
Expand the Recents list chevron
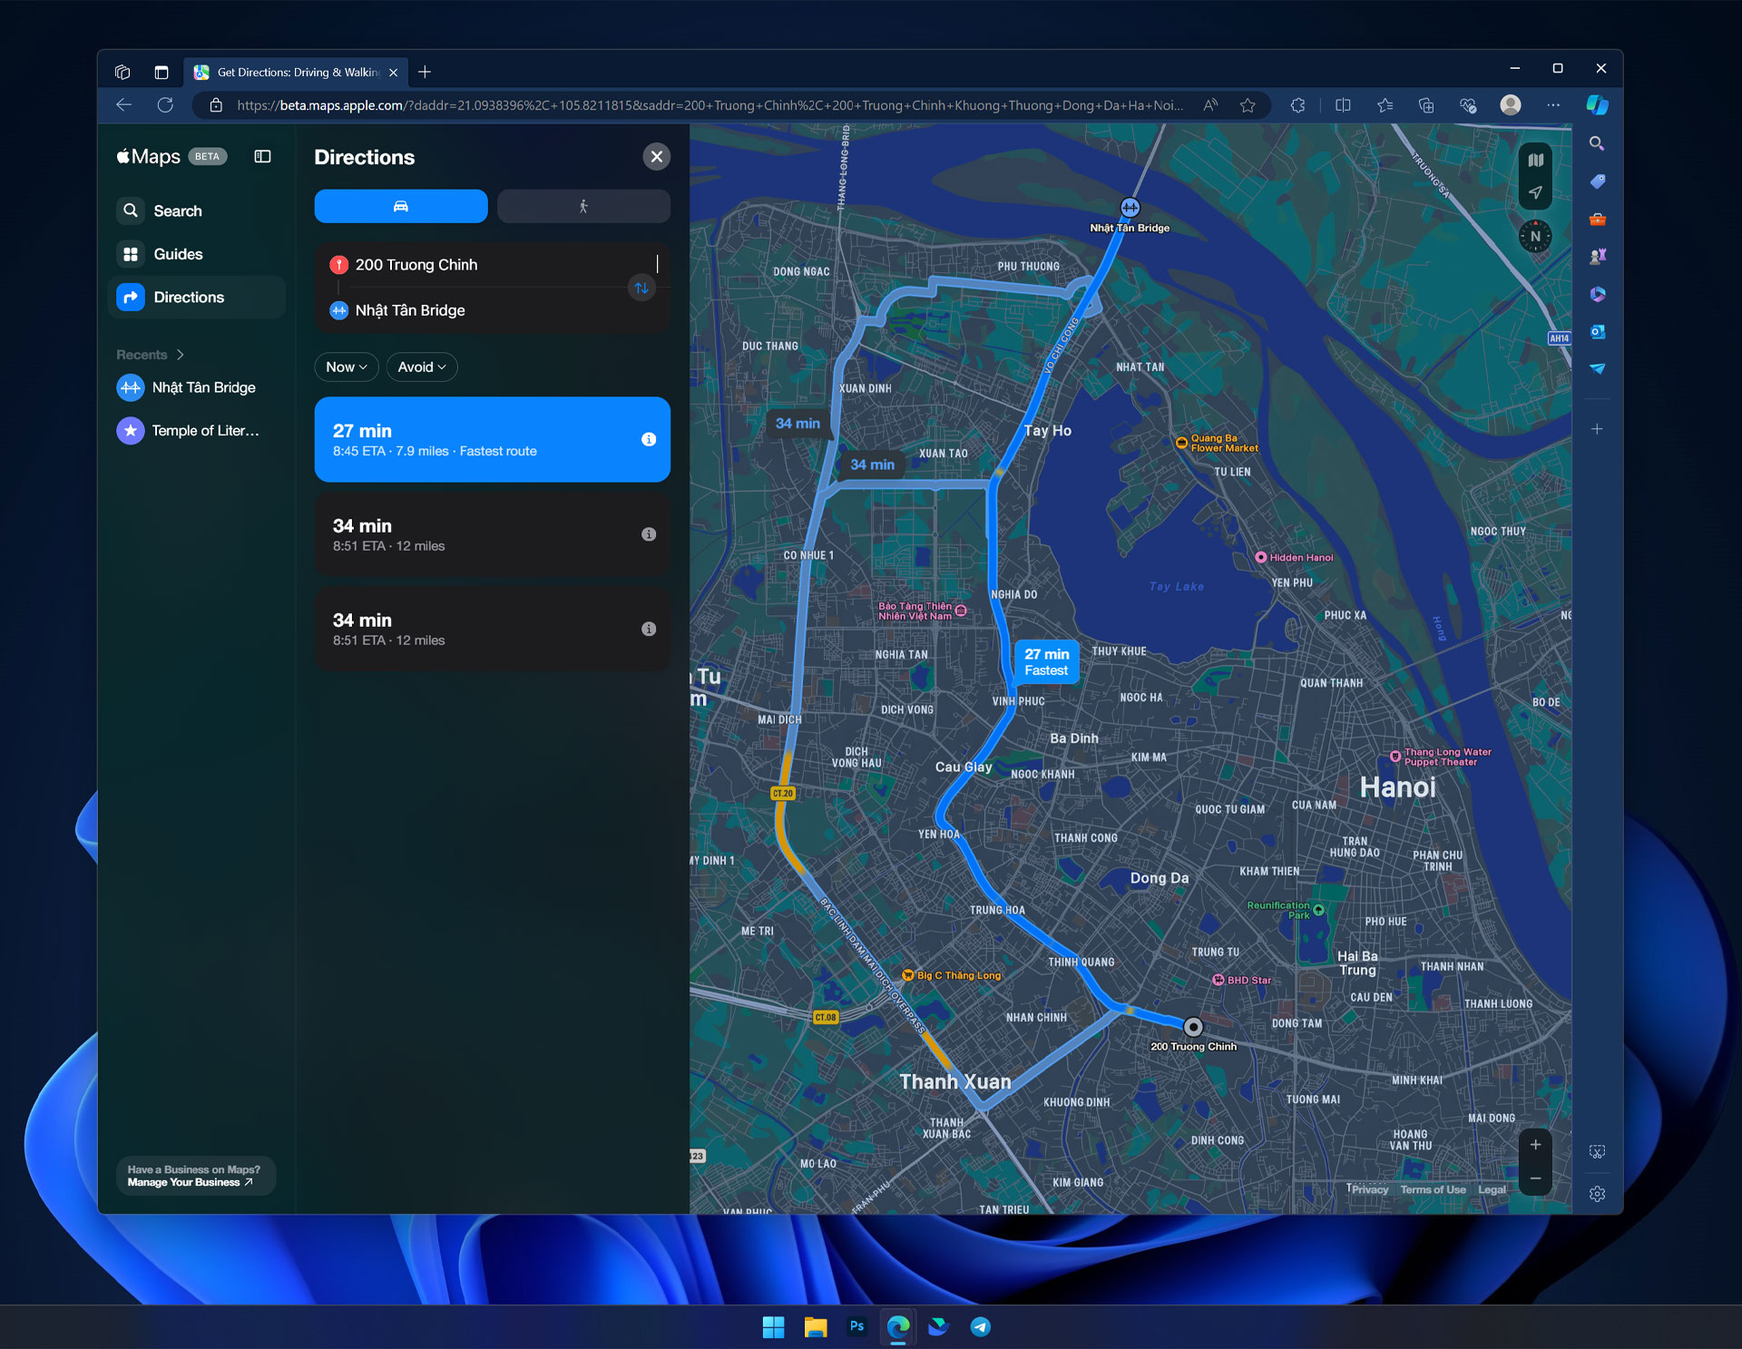(180, 355)
